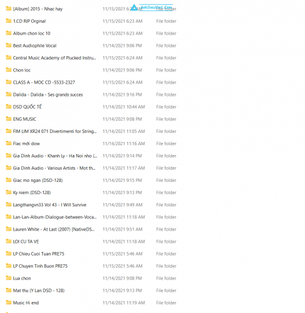Click the Music Hi end folder icon

click(x=9, y=303)
